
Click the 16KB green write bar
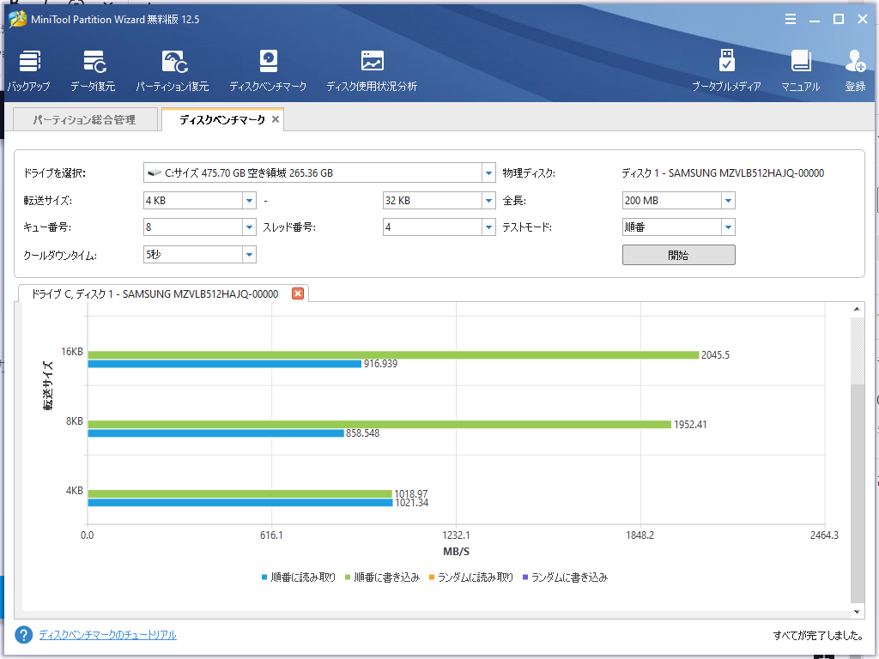393,354
